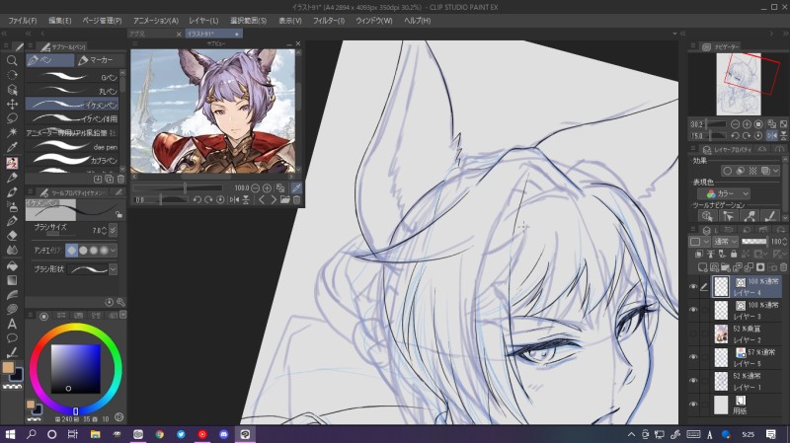Hide レイヤー 3 with eye icon
790x443 pixels.
point(693,310)
